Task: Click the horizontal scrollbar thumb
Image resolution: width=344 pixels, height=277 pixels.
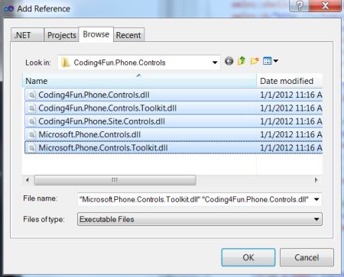Action: point(115,180)
